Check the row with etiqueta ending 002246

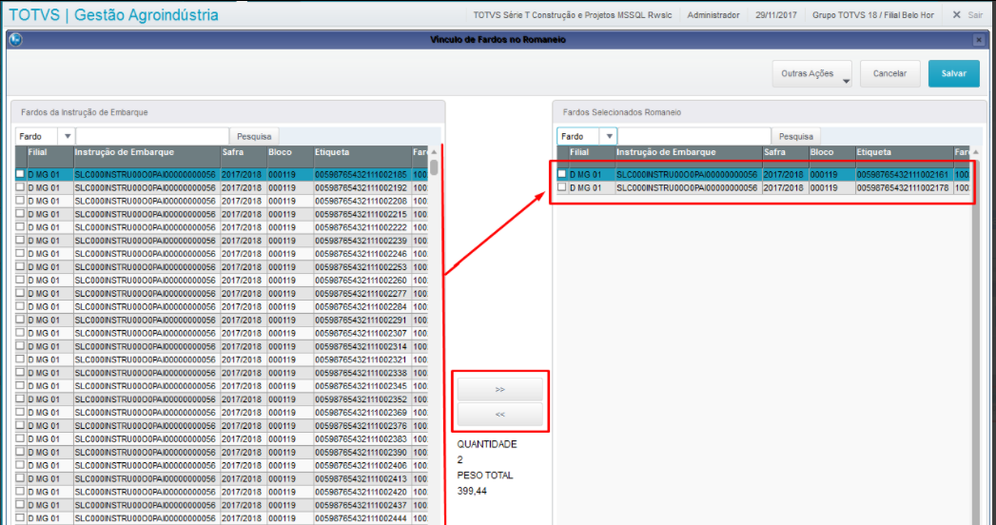[20, 253]
